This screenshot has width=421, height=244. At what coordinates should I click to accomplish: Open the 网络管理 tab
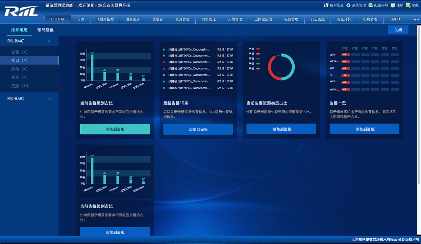pos(209,19)
